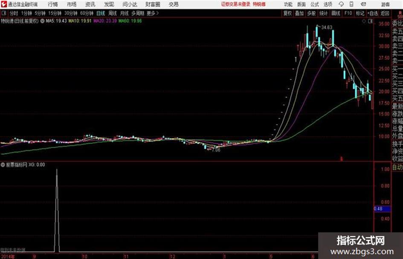Click the 返回 back toolbar button
This screenshot has width=403, height=259.
(385, 13)
